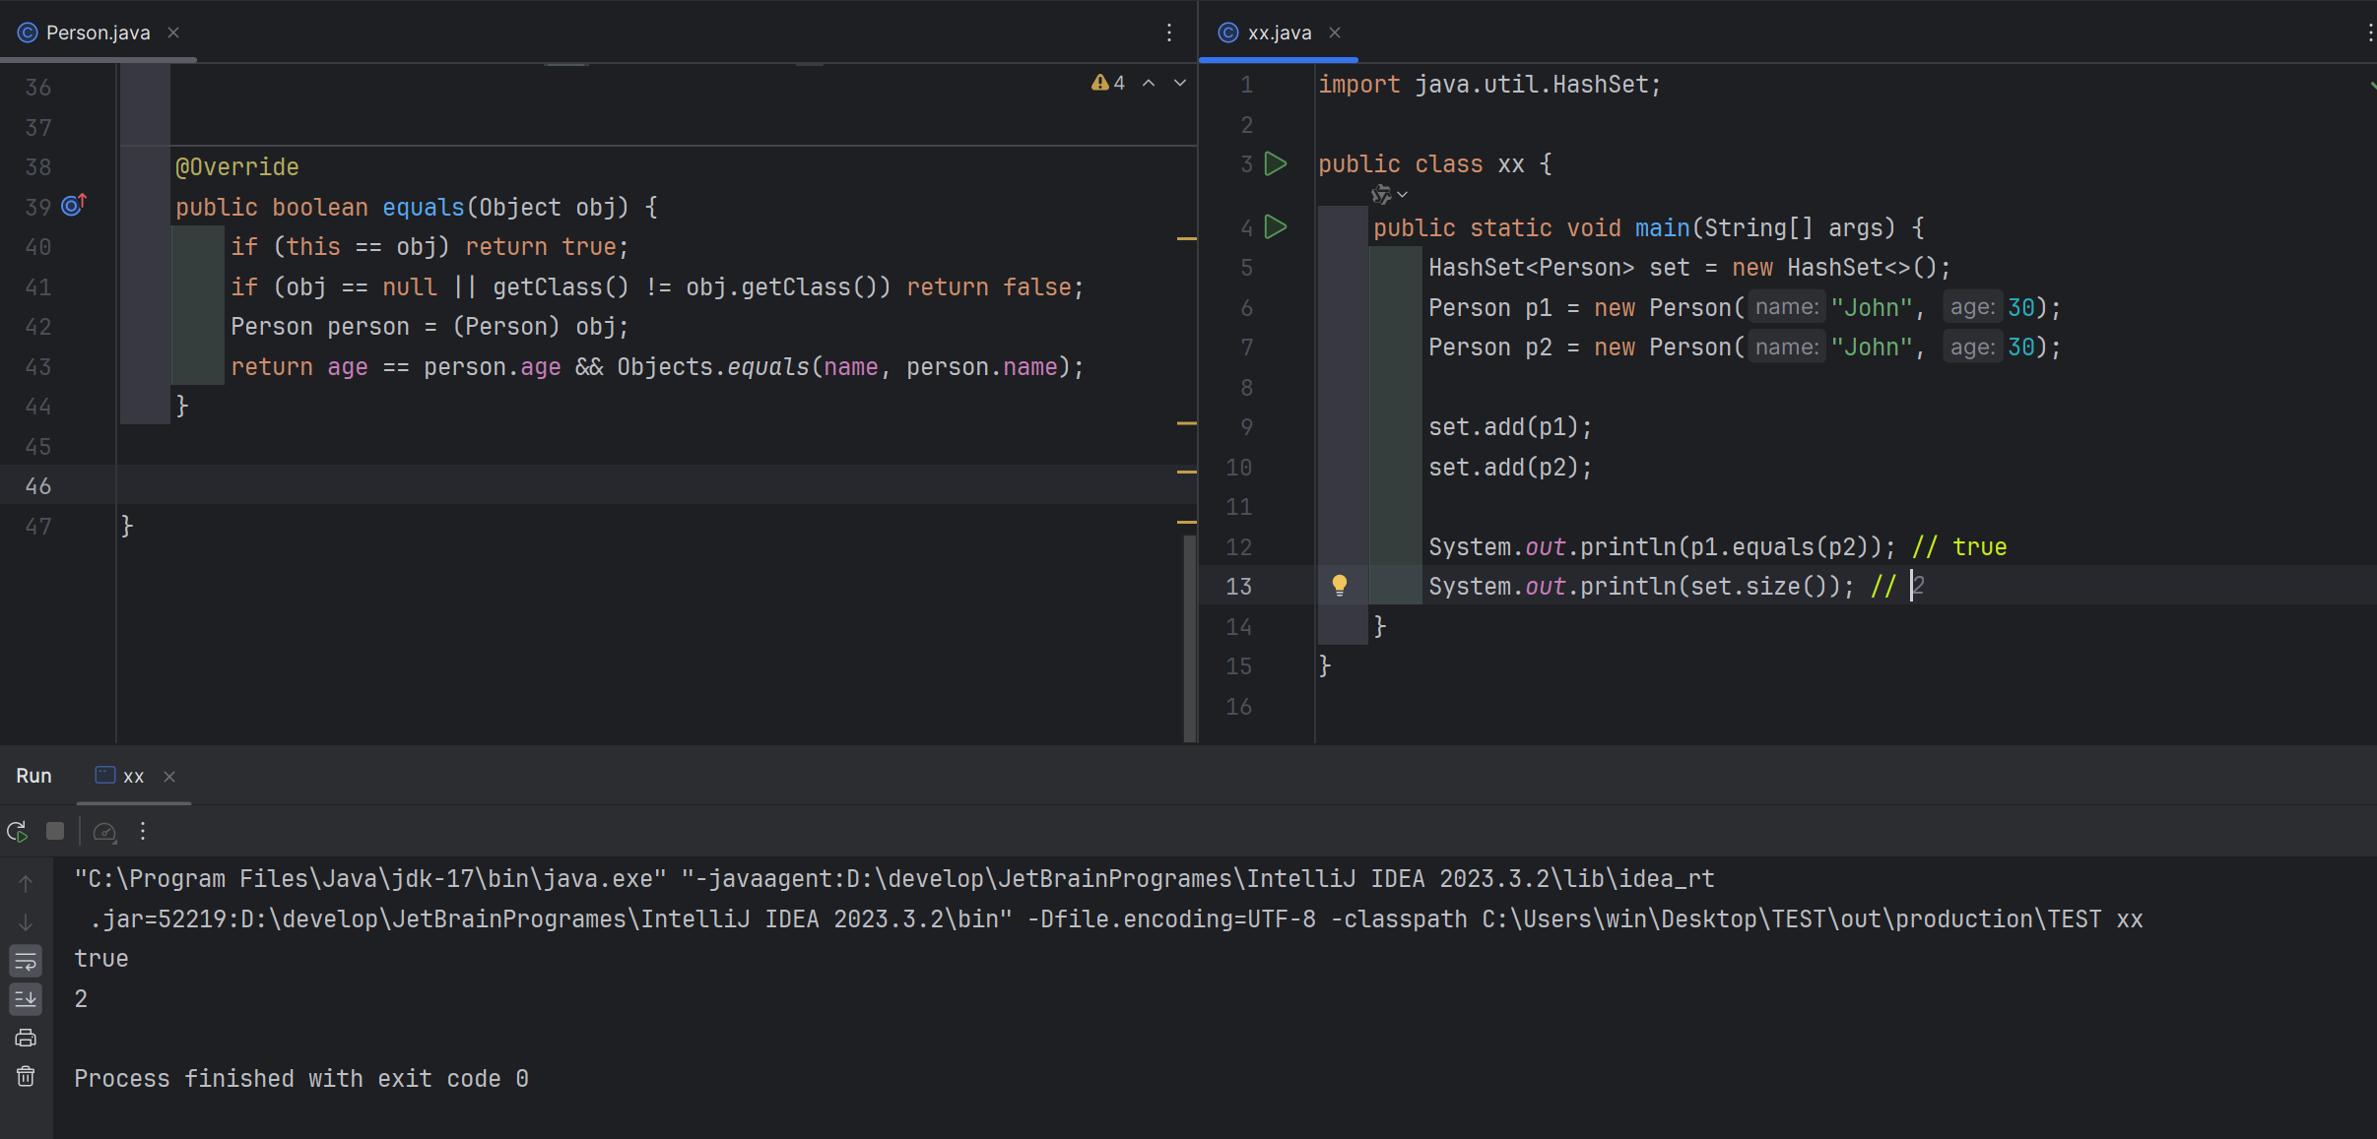
Task: Select the Run tool window title
Action: [33, 776]
